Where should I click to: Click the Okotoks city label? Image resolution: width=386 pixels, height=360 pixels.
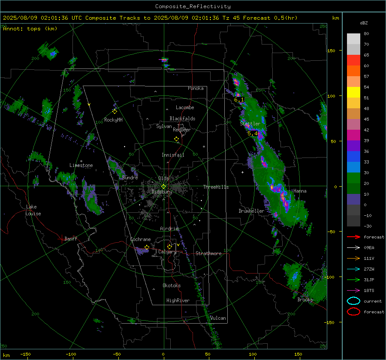coord(172,286)
